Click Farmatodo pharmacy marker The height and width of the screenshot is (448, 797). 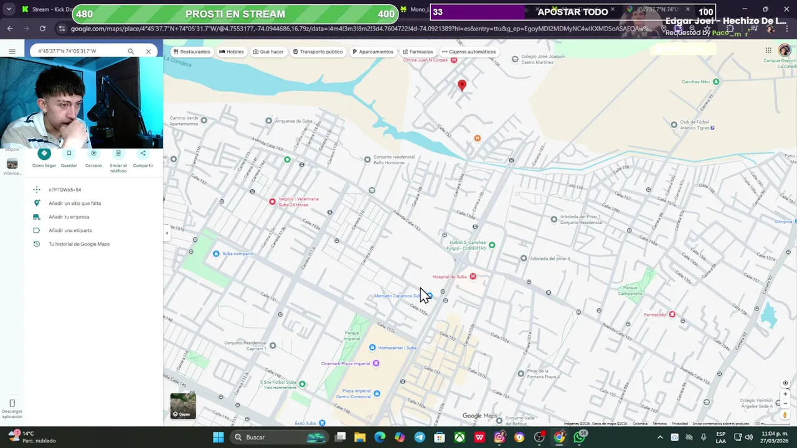[x=672, y=314]
